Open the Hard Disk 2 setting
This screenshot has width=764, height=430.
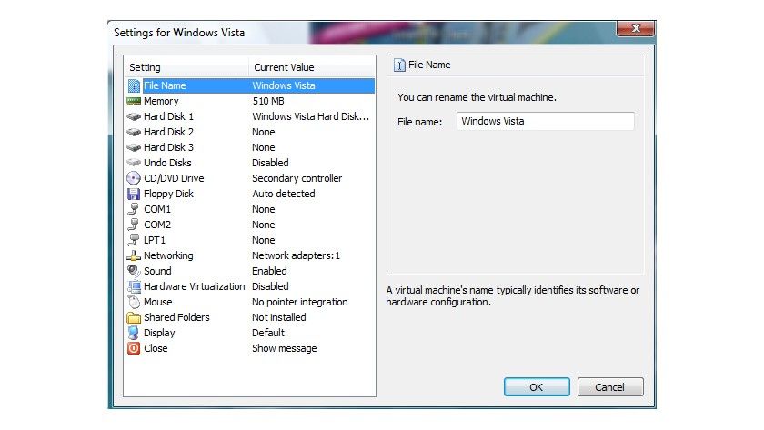(x=168, y=132)
